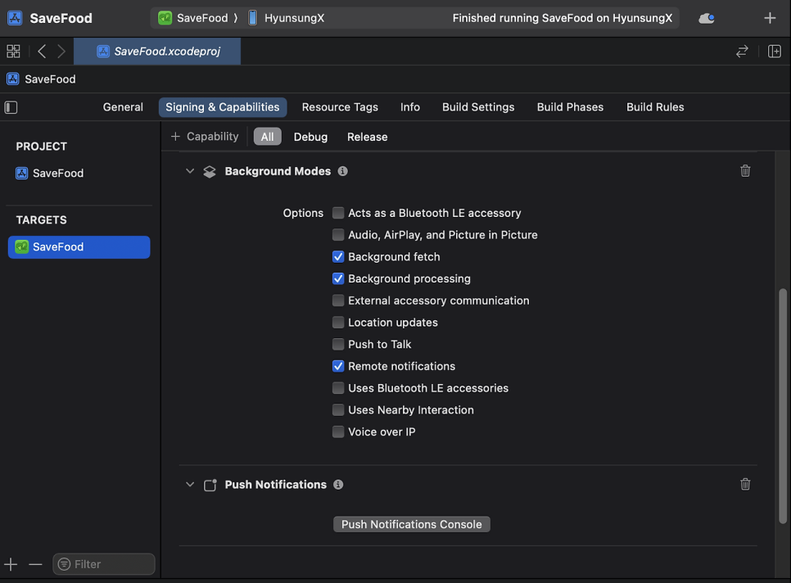Screen dimensions: 791x583
Task: Open the Build Rules tab
Action: pyautogui.click(x=655, y=107)
